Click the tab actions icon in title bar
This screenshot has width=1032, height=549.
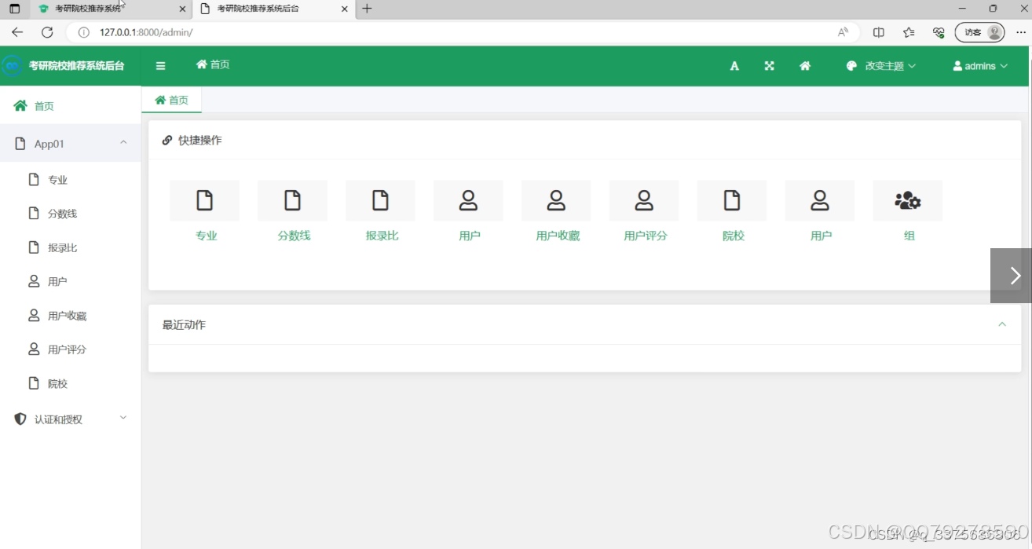14,9
